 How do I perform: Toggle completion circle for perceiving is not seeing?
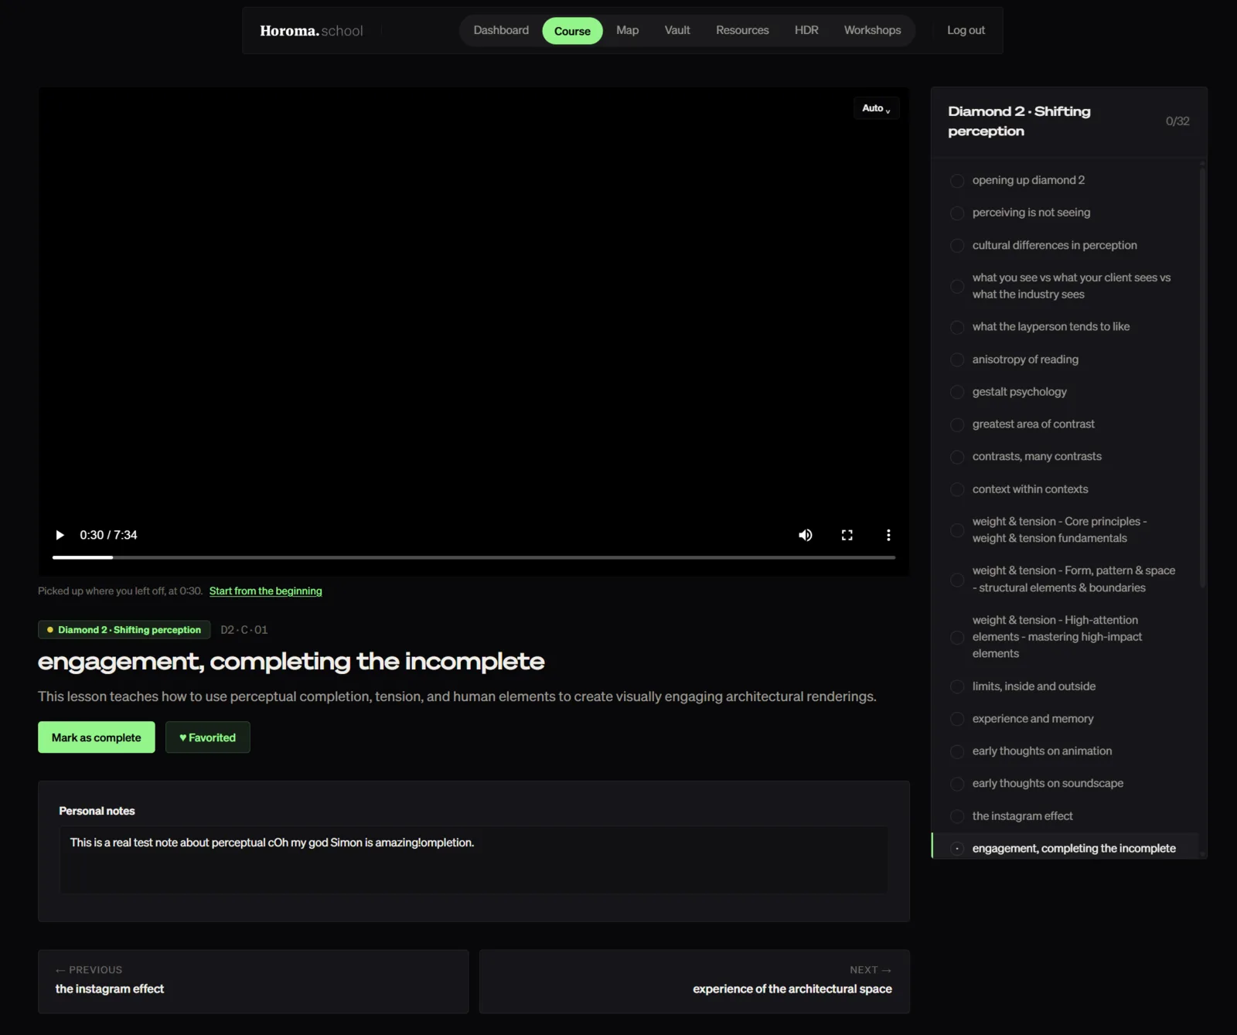click(957, 213)
